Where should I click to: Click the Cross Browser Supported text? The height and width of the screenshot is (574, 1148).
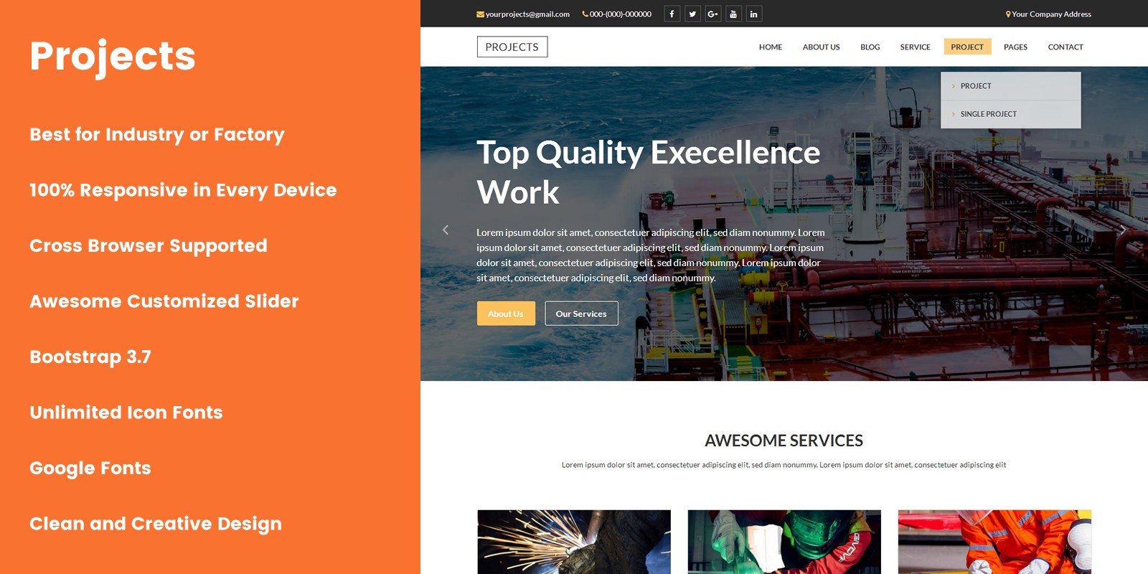click(x=149, y=246)
